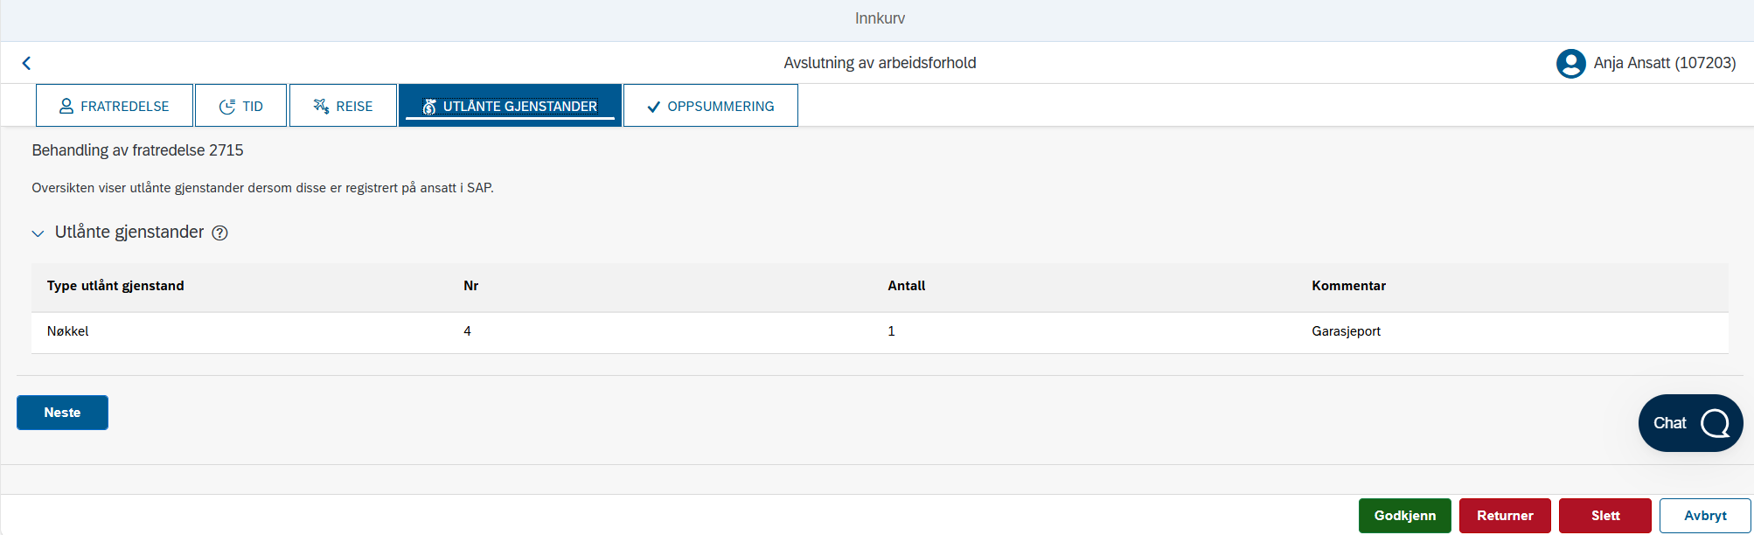This screenshot has height=535, width=1754.
Task: Click the Neste button
Action: (x=62, y=413)
